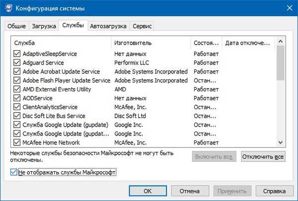Click the services list scrollbar thumb

tap(281, 63)
